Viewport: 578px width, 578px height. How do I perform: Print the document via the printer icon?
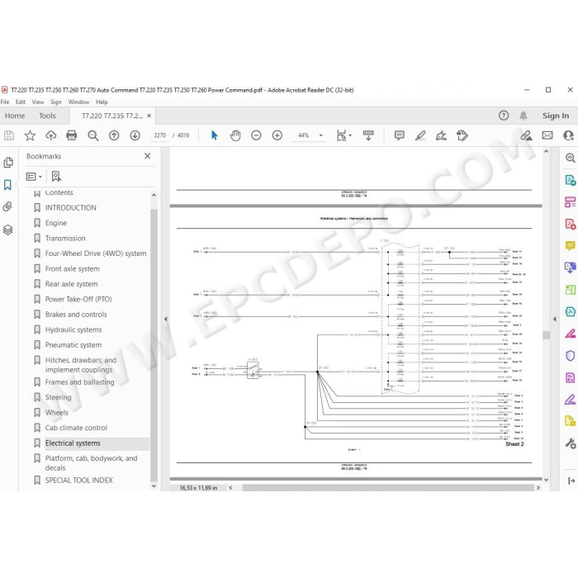coord(72,135)
